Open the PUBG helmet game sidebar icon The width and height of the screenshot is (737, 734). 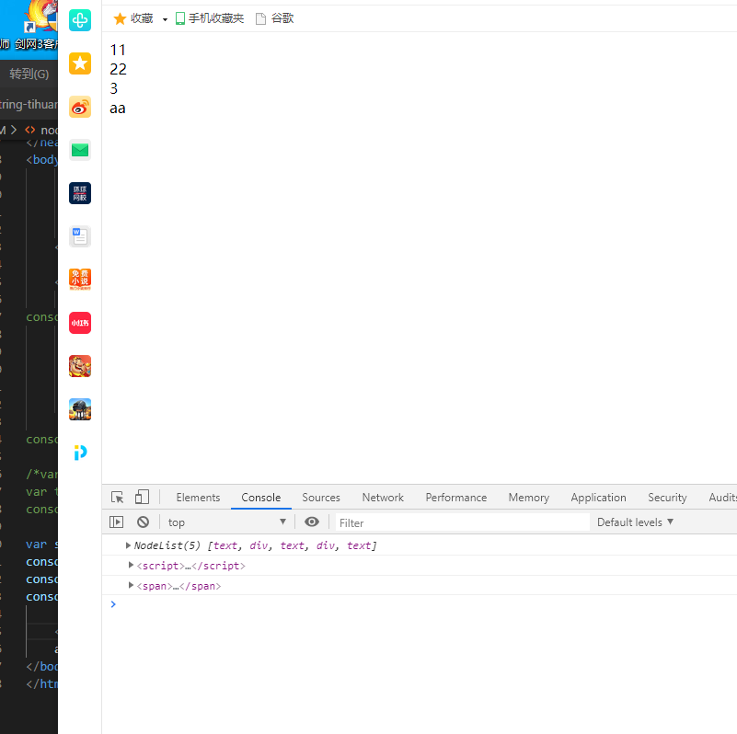[80, 409]
